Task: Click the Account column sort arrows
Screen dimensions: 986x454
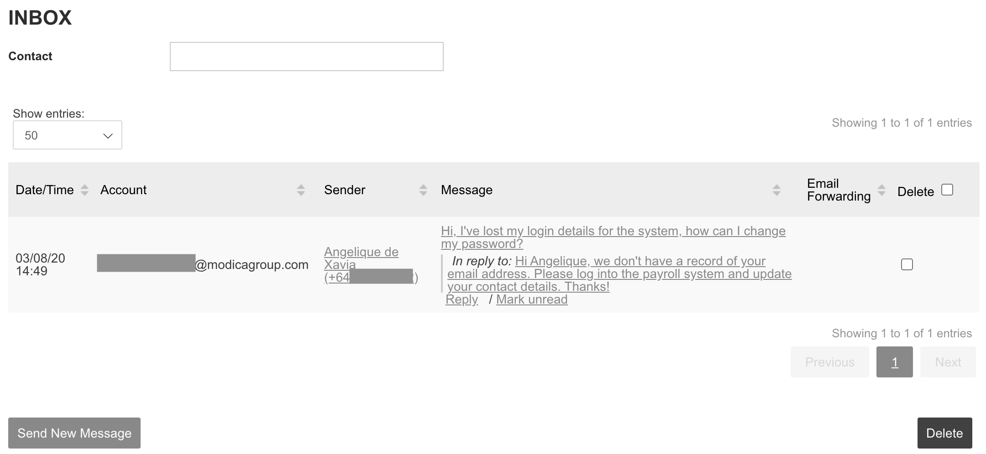Action: (300, 190)
